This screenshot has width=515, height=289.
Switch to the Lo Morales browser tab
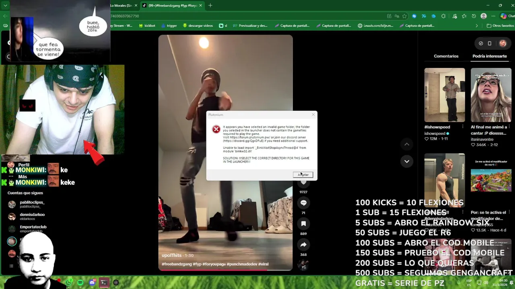coord(121,6)
